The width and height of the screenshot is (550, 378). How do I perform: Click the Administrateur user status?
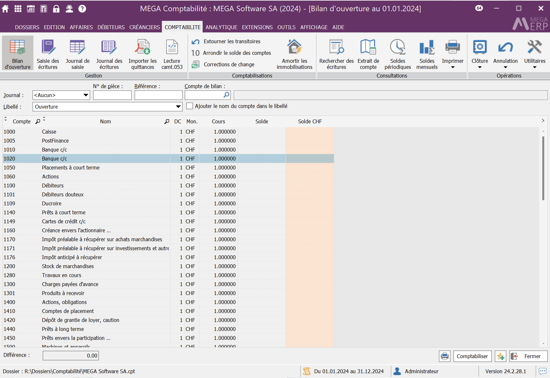point(421,371)
